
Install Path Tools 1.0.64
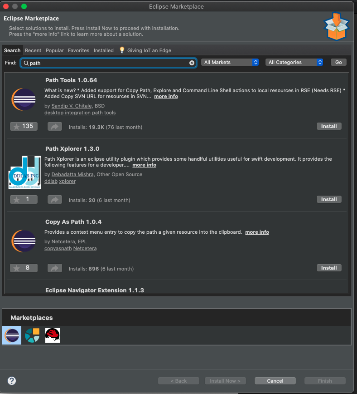[x=329, y=126]
